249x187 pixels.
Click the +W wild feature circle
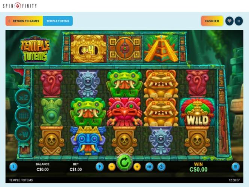(x=23, y=134)
